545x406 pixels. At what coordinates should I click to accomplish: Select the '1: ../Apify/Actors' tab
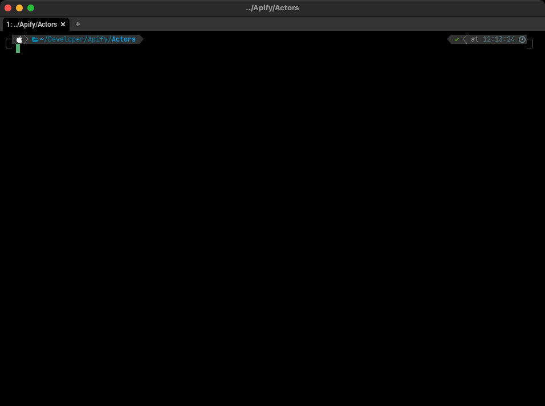tap(32, 24)
